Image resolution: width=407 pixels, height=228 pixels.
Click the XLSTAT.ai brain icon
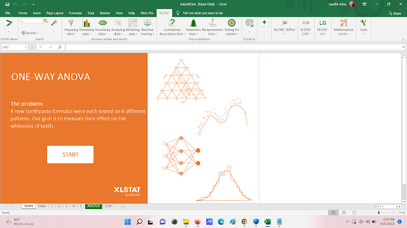click(x=249, y=23)
